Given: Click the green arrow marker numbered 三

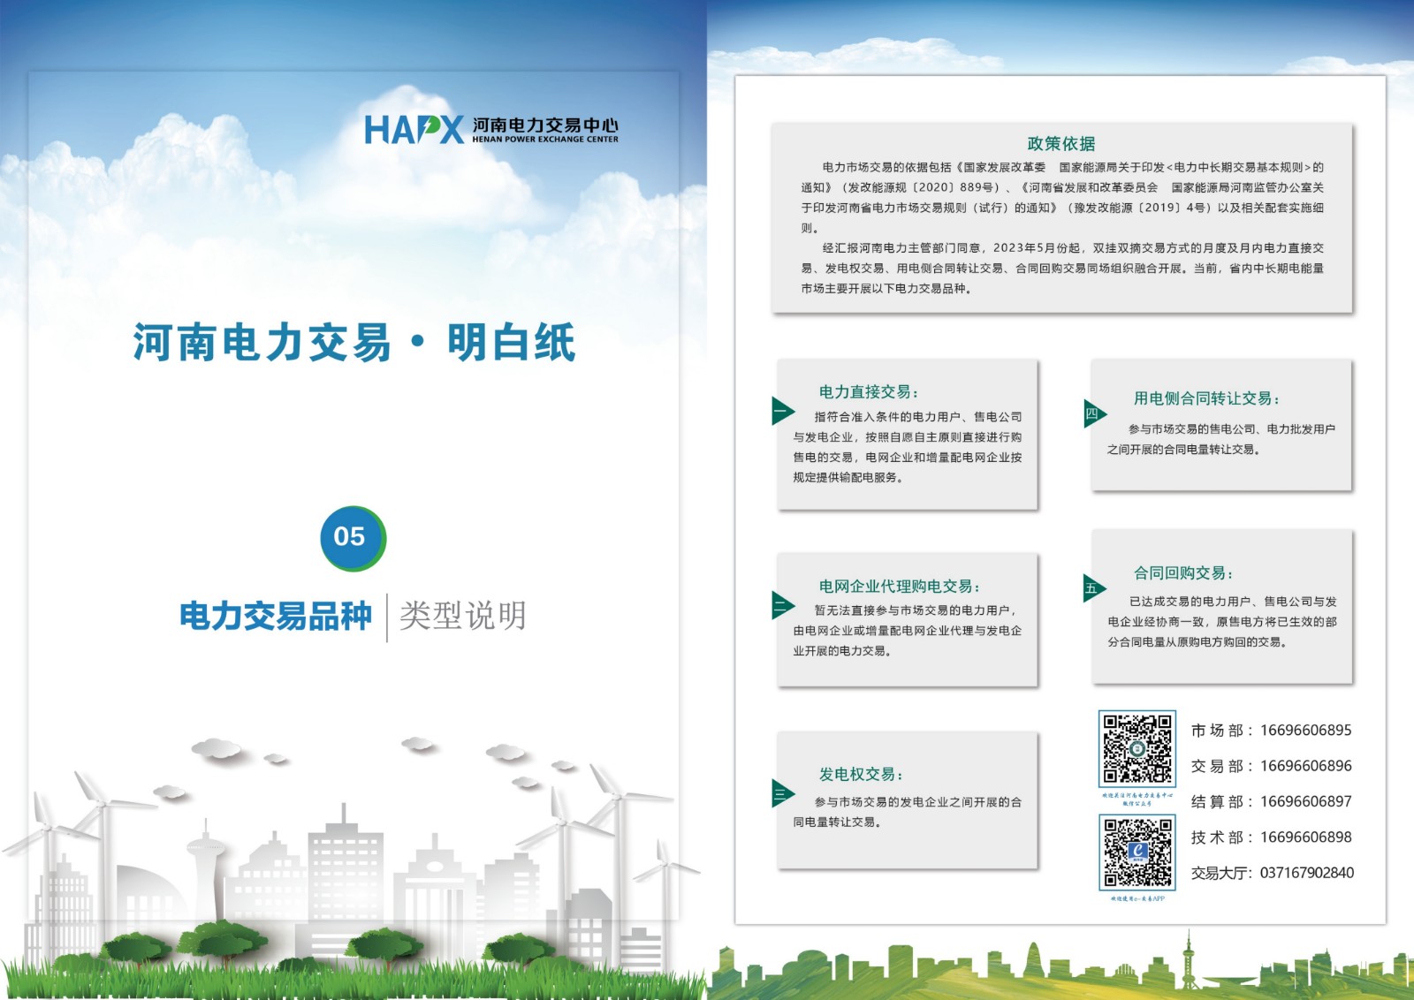Looking at the screenshot, I should coord(782,793).
